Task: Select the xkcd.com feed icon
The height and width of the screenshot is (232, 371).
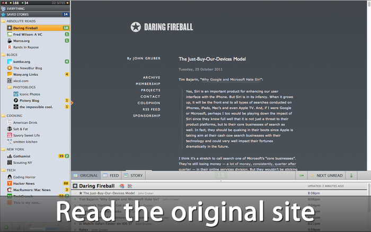Action: pyautogui.click(x=10, y=81)
